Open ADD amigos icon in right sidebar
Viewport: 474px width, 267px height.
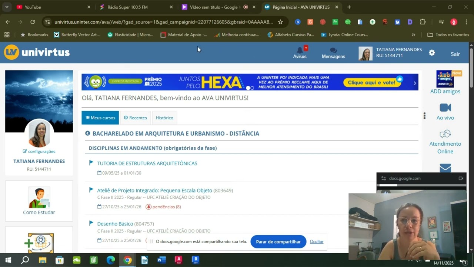click(445, 79)
